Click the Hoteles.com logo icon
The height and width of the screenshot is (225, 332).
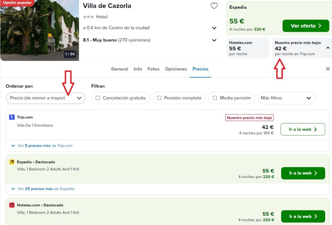coord(12,205)
